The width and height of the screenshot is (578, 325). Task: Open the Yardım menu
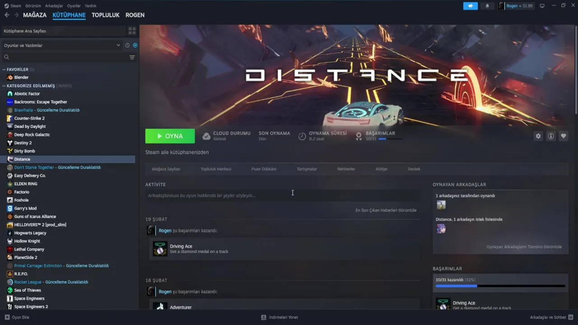tap(90, 6)
